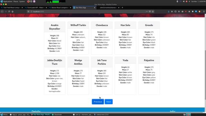Switch to vokoscreen 2.5.0 taskbar window
Viewport: 206px width, 116px height.
[x=101, y=115]
